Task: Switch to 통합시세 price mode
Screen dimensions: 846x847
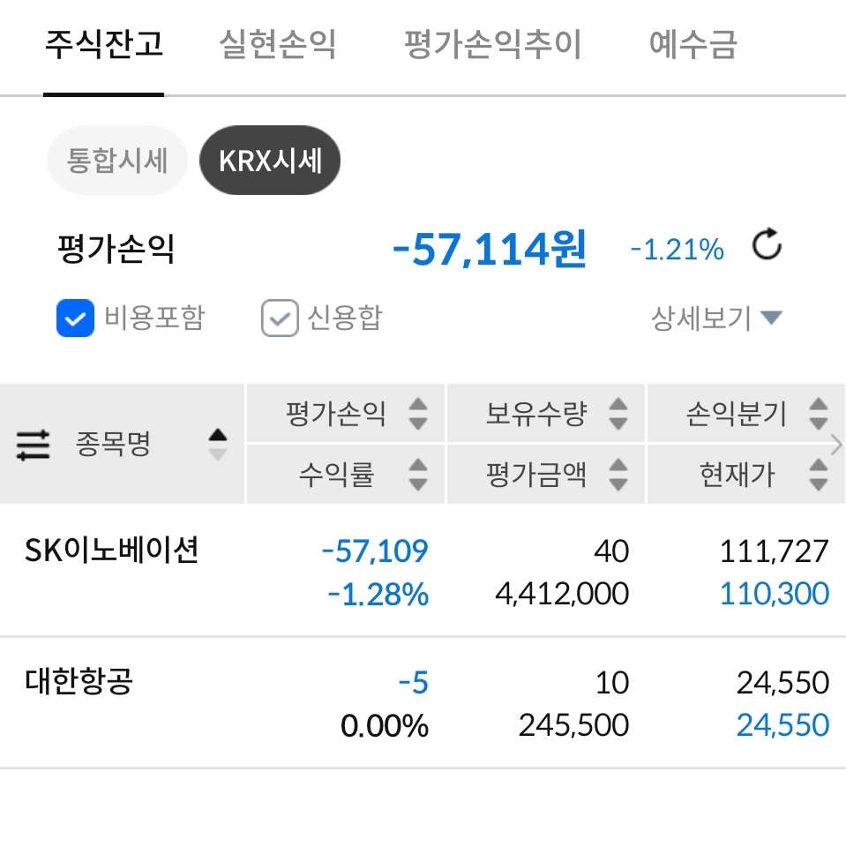Action: (117, 161)
